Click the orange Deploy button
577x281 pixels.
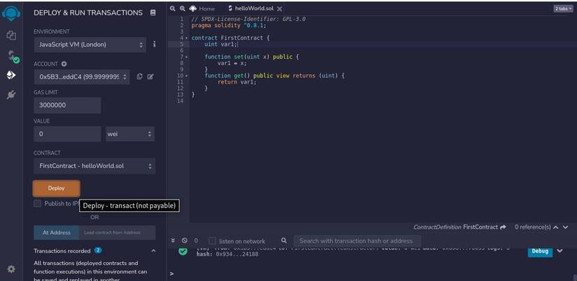(57, 188)
